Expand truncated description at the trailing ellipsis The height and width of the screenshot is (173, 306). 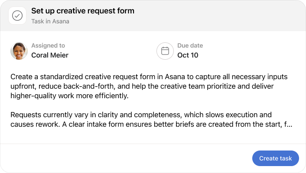tap(289, 125)
